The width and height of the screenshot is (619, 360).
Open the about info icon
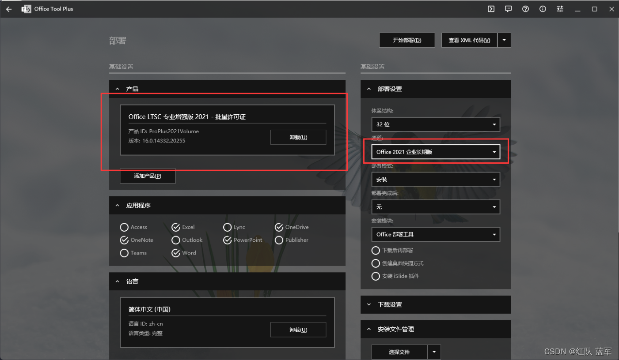(x=543, y=9)
